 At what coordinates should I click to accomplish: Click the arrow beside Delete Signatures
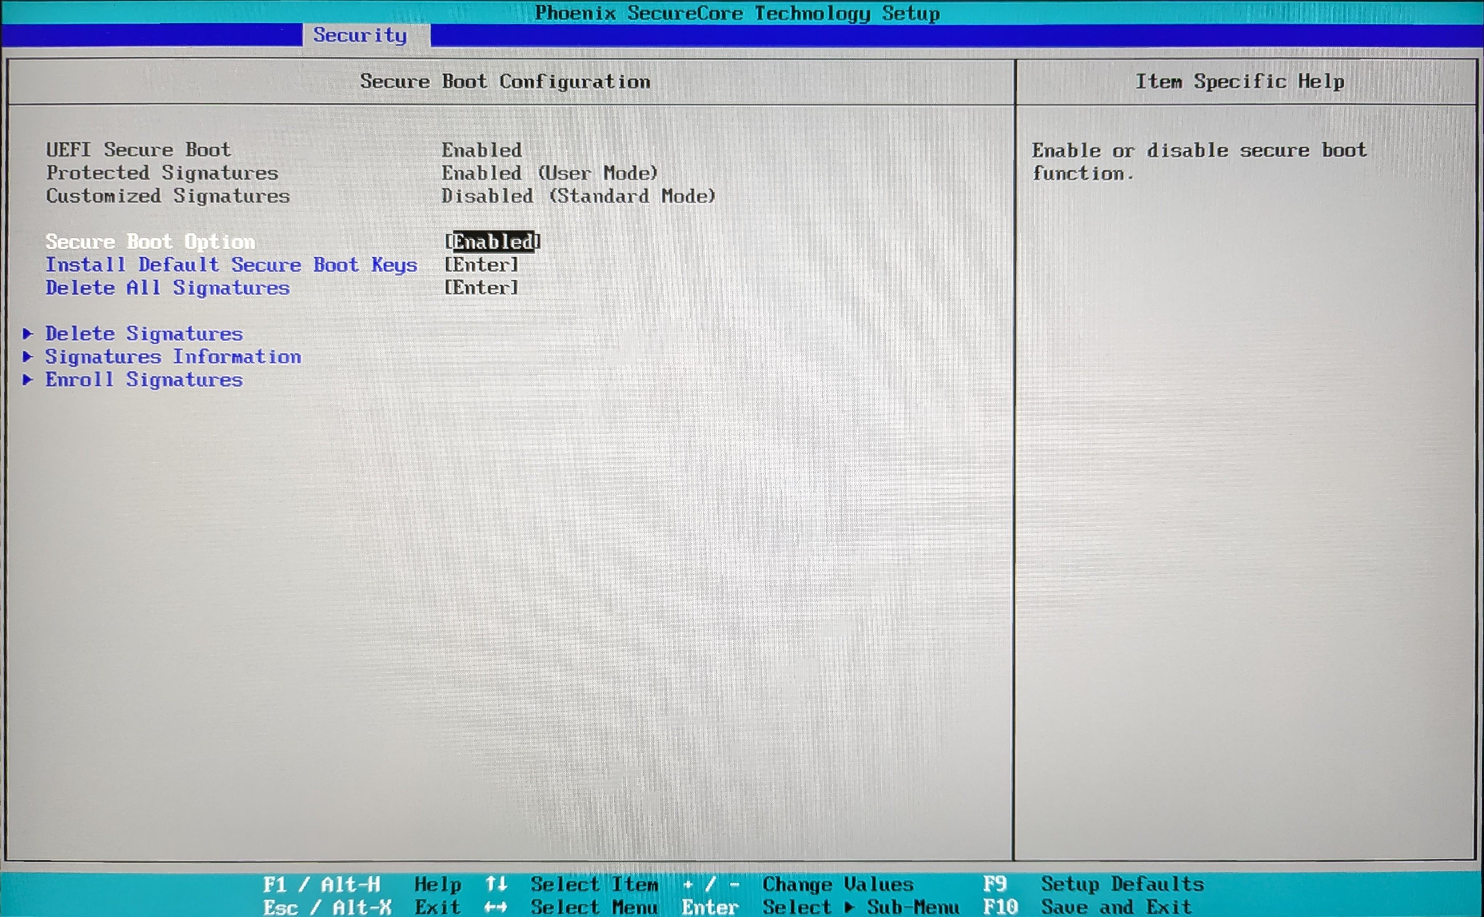27,334
